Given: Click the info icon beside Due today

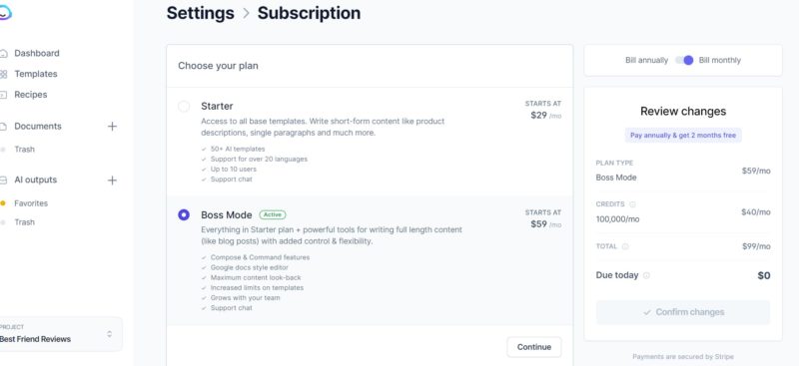Looking at the screenshot, I should click(x=646, y=275).
